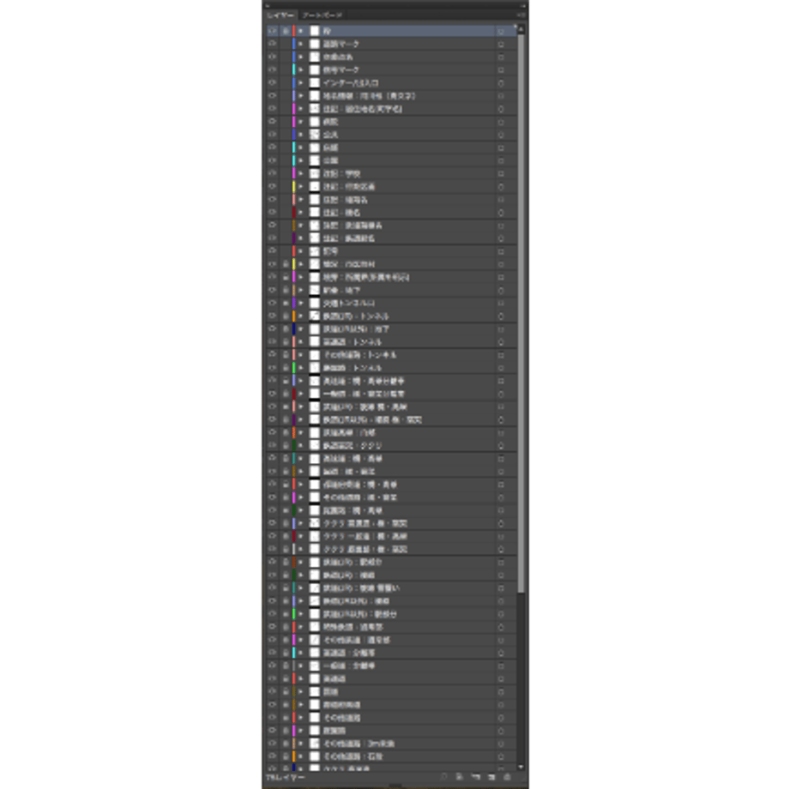This screenshot has width=789, height=789.
Task: Click the trash icon to delete the layer
Action: (x=507, y=777)
